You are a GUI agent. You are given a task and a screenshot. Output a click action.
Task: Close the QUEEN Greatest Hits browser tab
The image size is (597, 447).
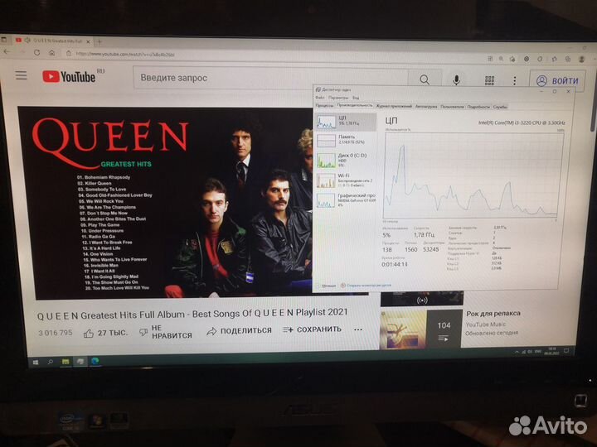[88, 41]
